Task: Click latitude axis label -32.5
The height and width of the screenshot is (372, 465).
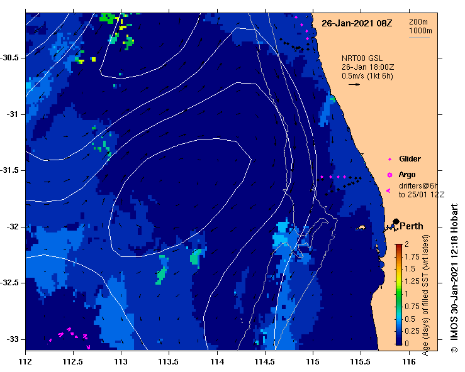Action: (9, 283)
